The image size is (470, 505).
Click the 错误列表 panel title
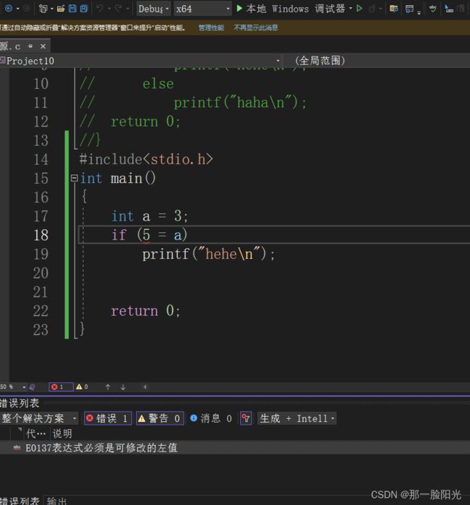pos(20,403)
